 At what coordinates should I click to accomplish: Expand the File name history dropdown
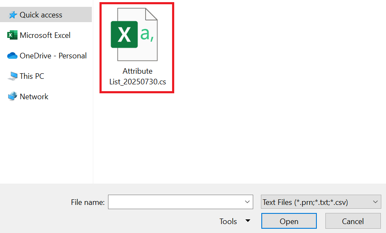point(247,202)
